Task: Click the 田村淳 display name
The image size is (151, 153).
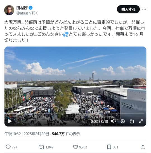Action: tap(22, 8)
